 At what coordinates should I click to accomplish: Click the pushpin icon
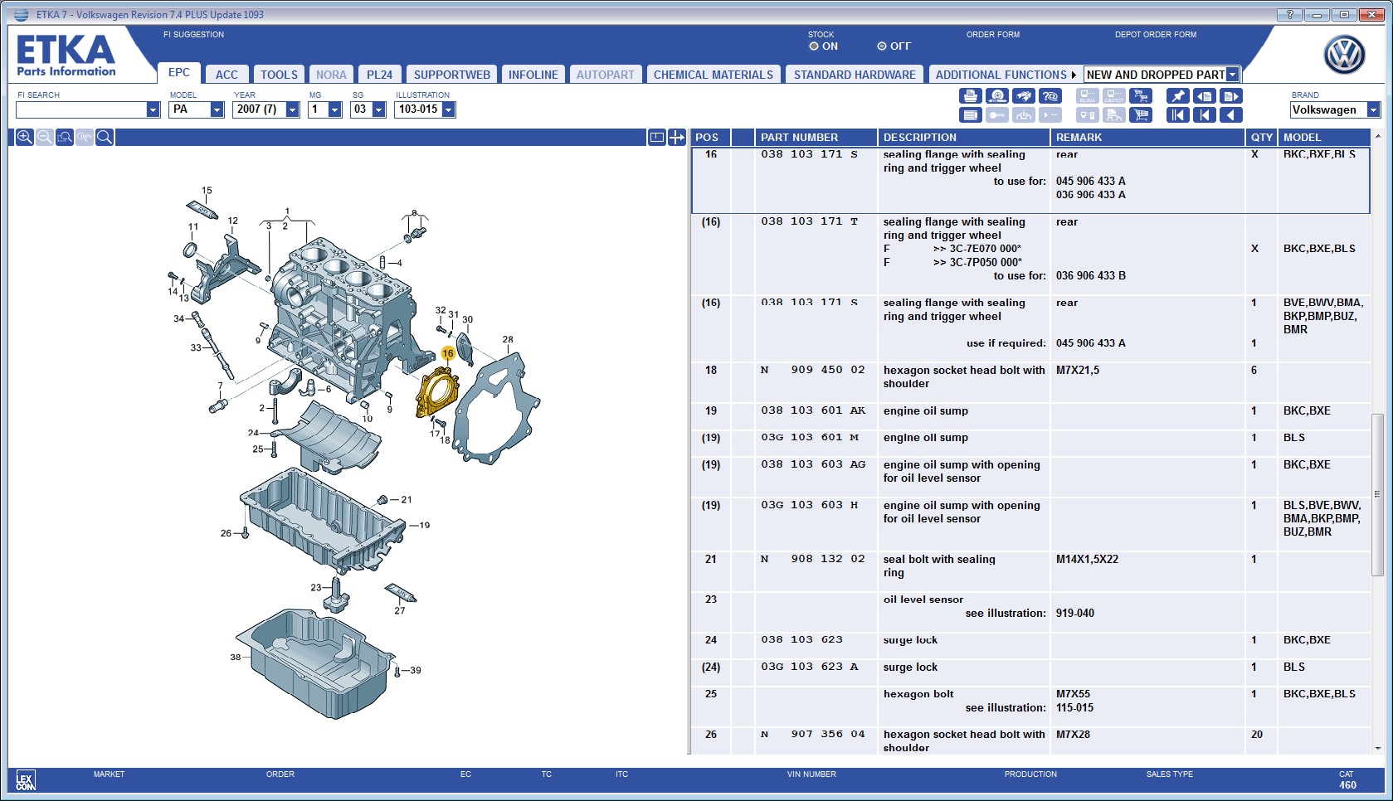(x=1178, y=96)
